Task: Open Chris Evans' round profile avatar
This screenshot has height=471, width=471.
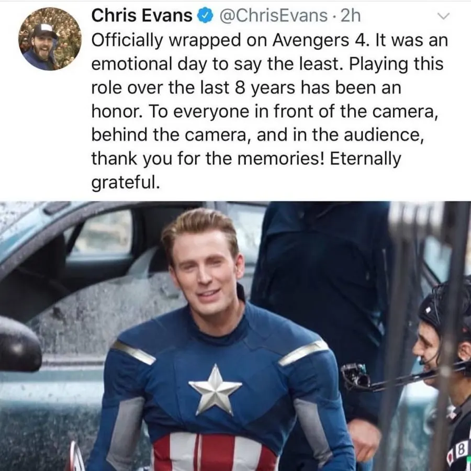Action: [50, 39]
